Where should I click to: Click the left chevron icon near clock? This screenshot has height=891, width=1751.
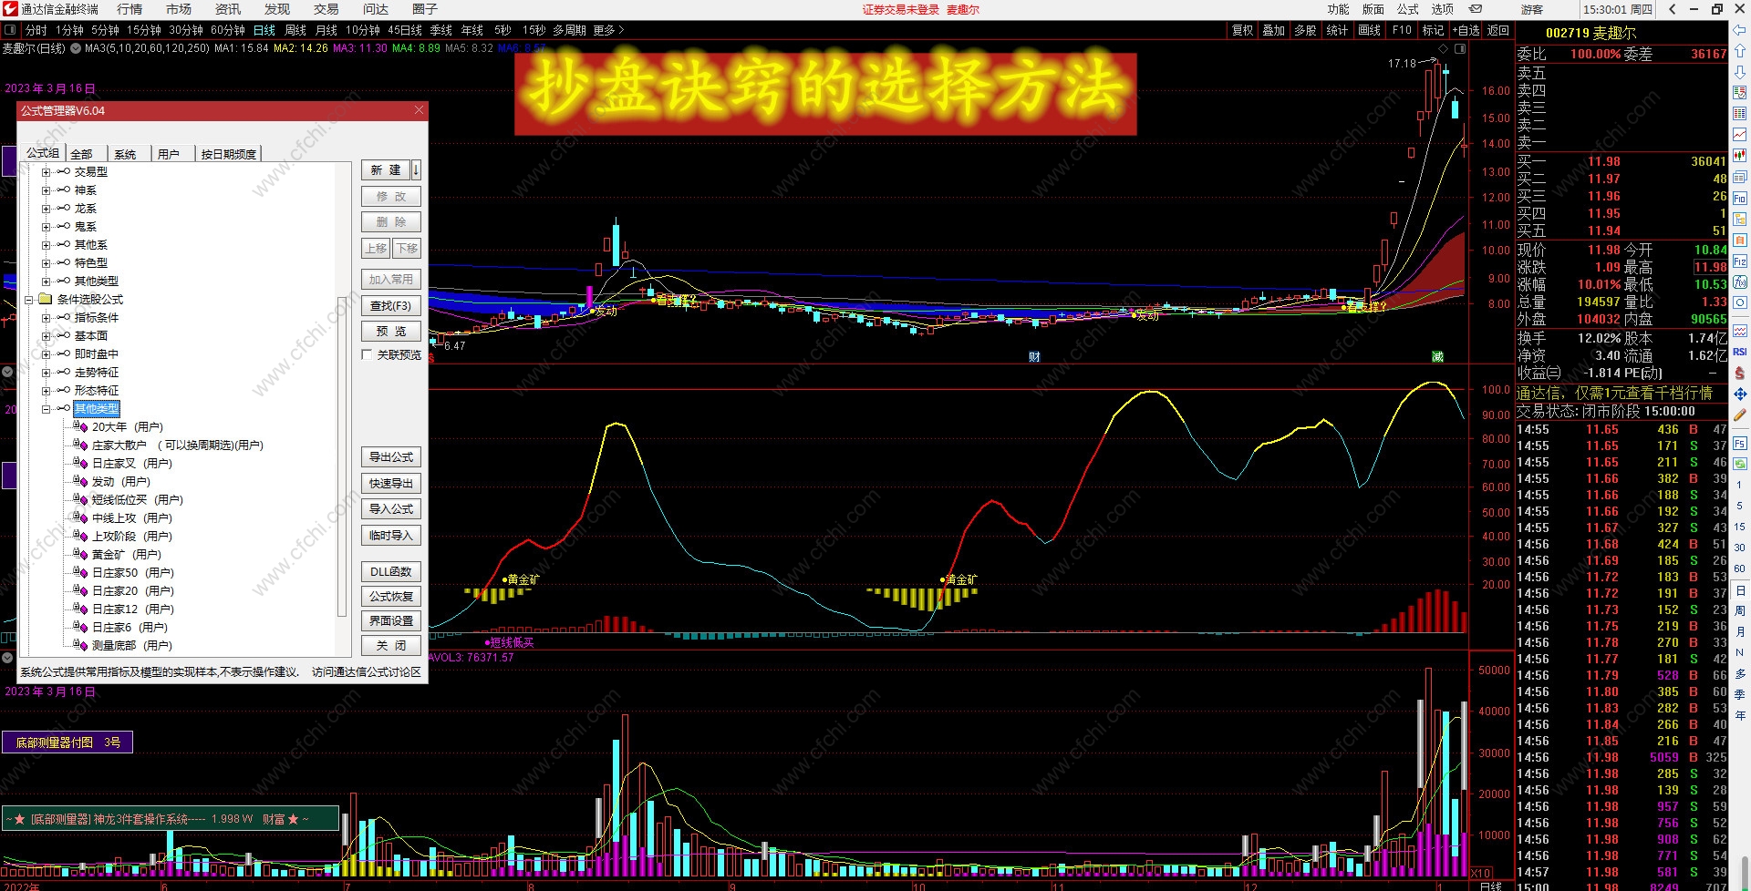click(1672, 9)
